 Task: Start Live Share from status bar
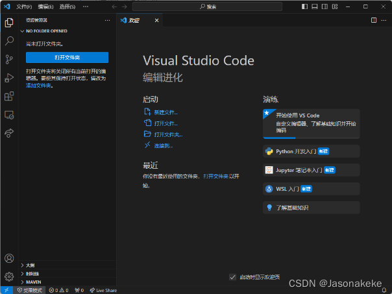pos(103,290)
